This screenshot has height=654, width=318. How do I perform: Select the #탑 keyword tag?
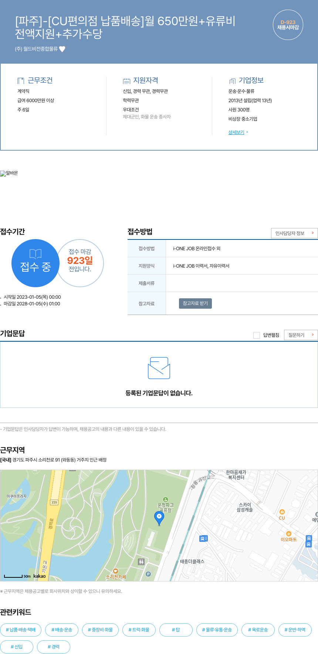tap(176, 630)
